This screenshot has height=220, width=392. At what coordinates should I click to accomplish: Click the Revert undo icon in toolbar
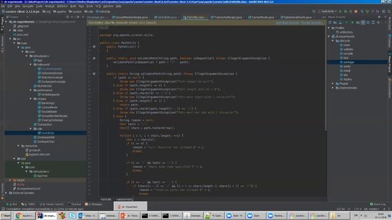[377, 12]
